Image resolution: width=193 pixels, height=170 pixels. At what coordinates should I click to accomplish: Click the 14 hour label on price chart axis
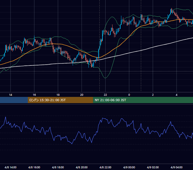point(11,95)
